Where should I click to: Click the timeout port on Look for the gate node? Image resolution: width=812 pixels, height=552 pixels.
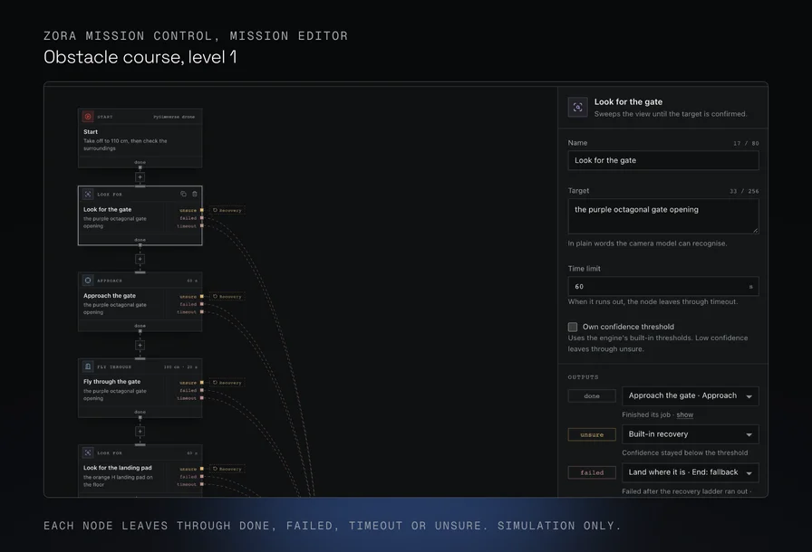[x=202, y=226]
